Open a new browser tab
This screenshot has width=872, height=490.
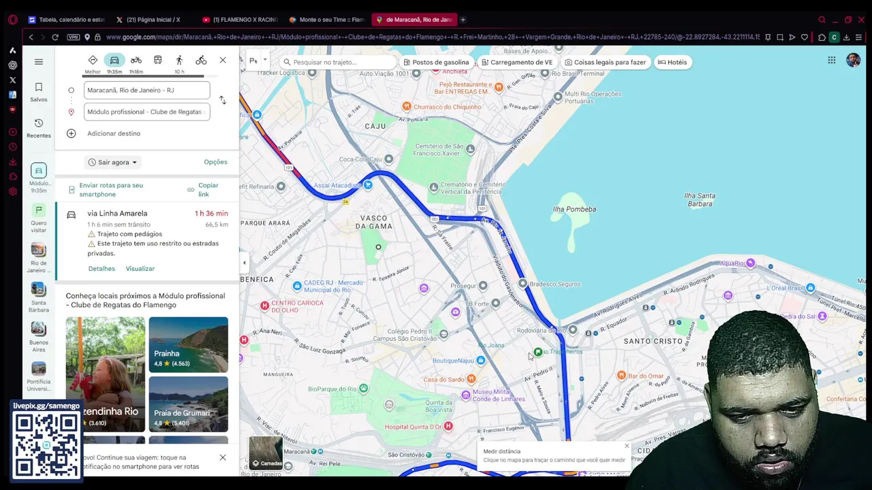463,20
